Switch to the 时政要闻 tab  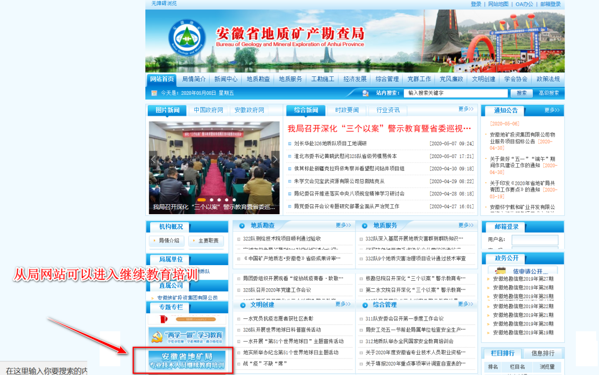[x=347, y=110]
